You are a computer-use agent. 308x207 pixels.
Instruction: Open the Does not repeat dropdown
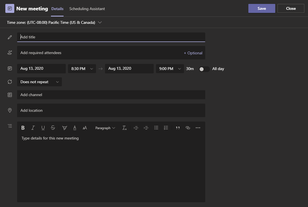pos(39,82)
